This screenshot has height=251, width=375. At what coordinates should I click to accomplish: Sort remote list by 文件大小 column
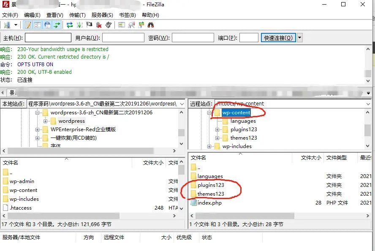(x=311, y=158)
